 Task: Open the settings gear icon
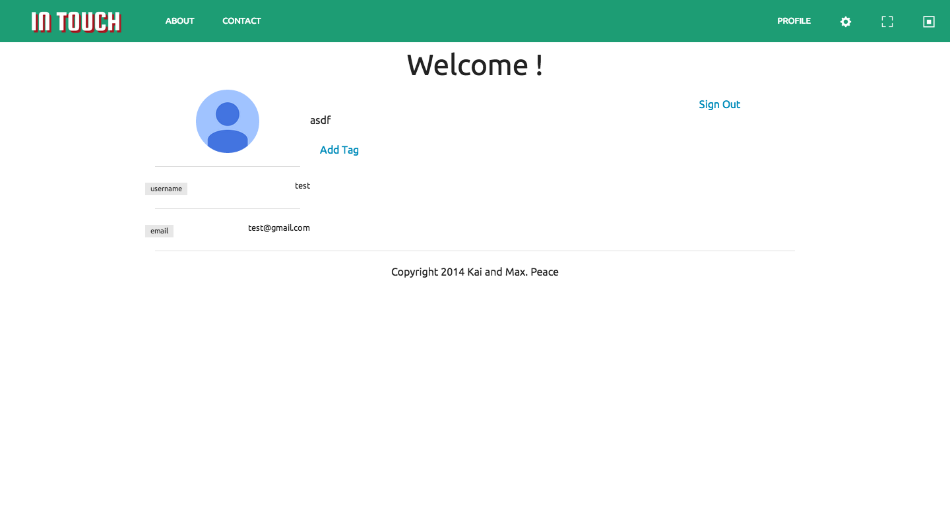click(x=846, y=22)
